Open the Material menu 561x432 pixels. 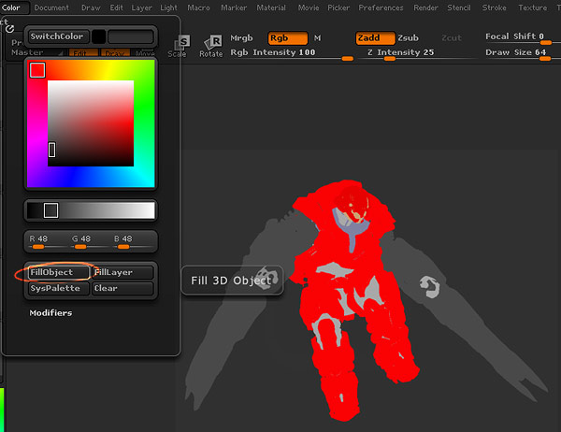(271, 7)
